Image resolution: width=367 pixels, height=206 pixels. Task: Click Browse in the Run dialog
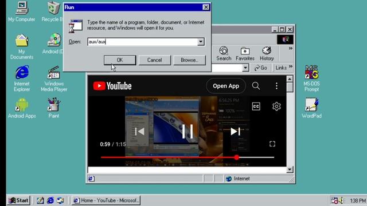pyautogui.click(x=189, y=60)
